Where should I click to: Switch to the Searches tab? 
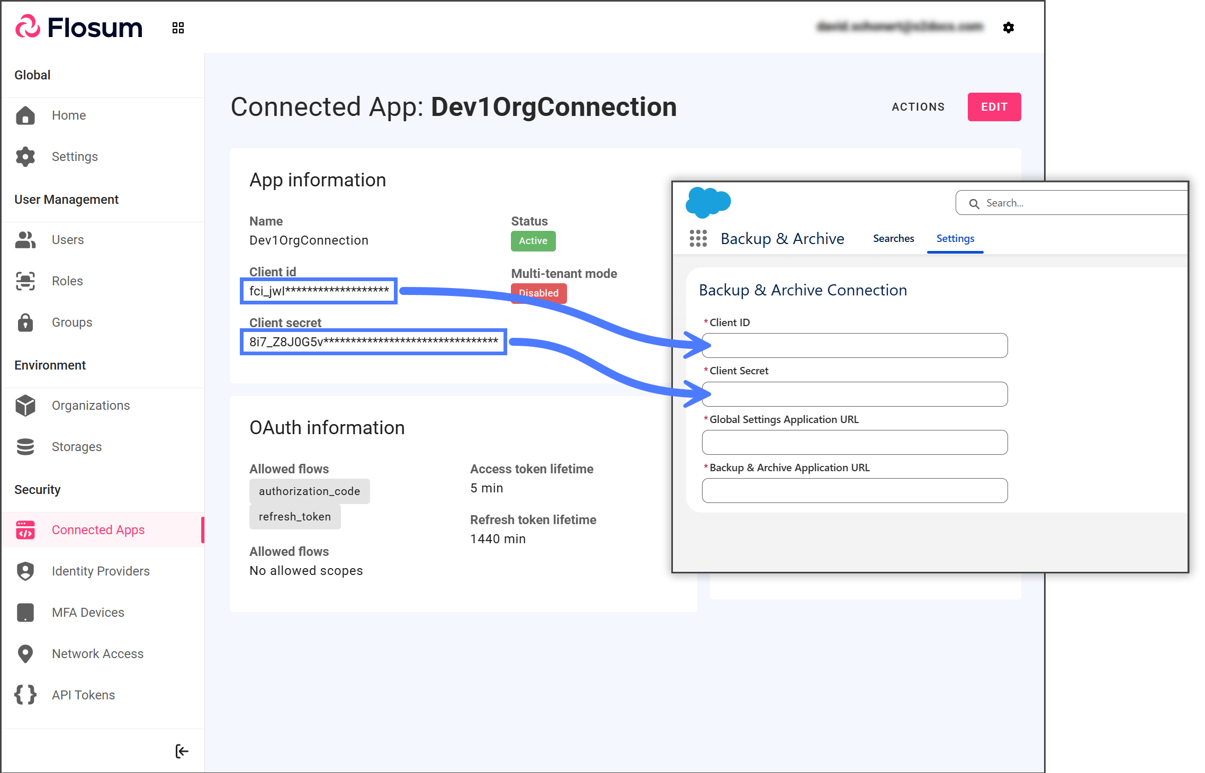(x=893, y=239)
